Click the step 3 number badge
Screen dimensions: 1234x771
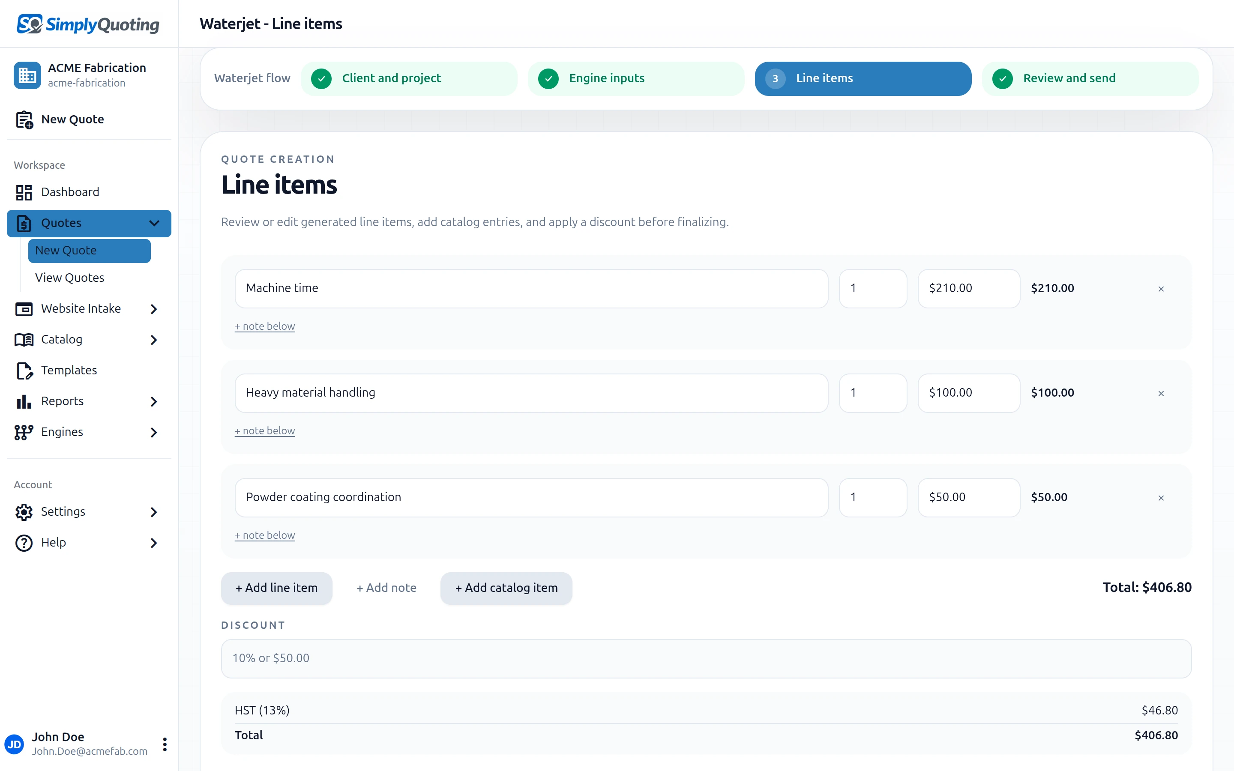point(775,78)
